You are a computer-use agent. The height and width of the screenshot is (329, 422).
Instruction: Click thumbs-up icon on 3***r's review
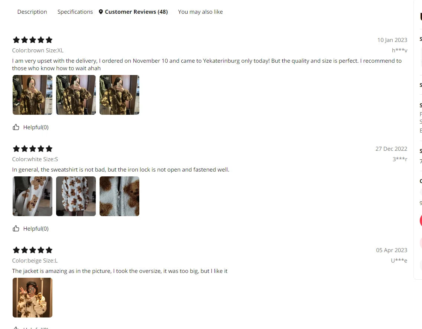click(16, 228)
